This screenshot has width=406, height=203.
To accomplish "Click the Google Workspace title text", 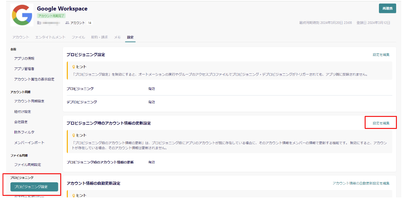I will tap(62, 8).
